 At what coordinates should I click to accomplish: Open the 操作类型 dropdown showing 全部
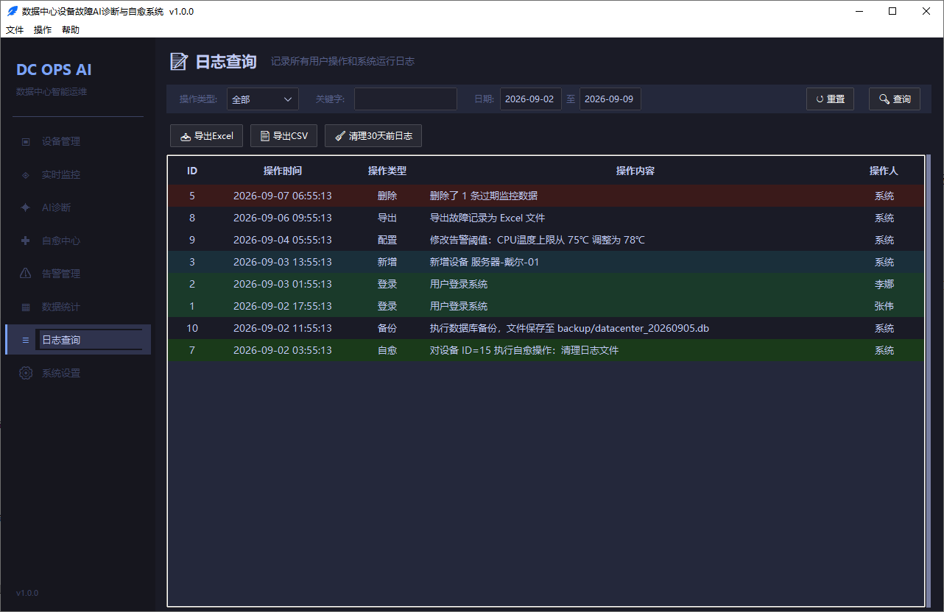(x=263, y=99)
